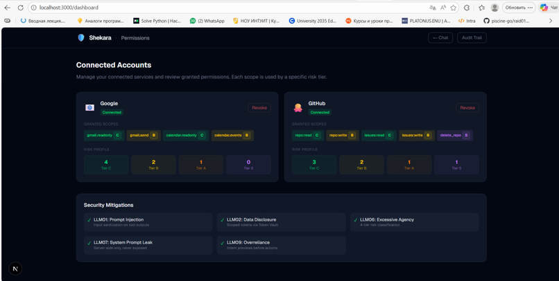Click the repo:read scope chip
Viewport: 559px width, 281px height.
coord(308,135)
